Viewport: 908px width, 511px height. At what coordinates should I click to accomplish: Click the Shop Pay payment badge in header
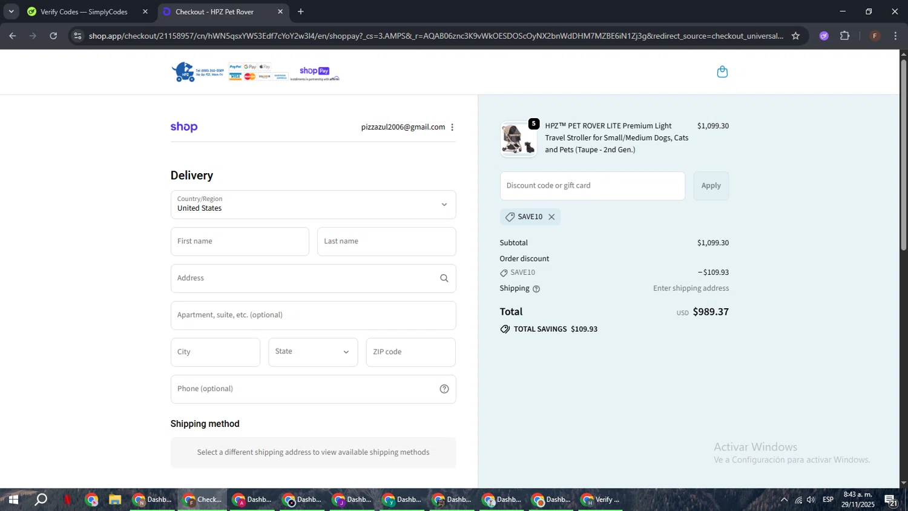coord(315,71)
